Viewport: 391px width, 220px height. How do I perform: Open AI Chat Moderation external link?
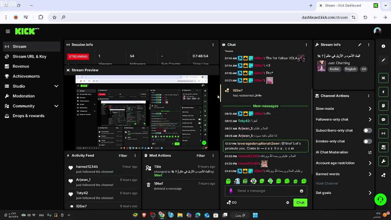[x=370, y=152]
